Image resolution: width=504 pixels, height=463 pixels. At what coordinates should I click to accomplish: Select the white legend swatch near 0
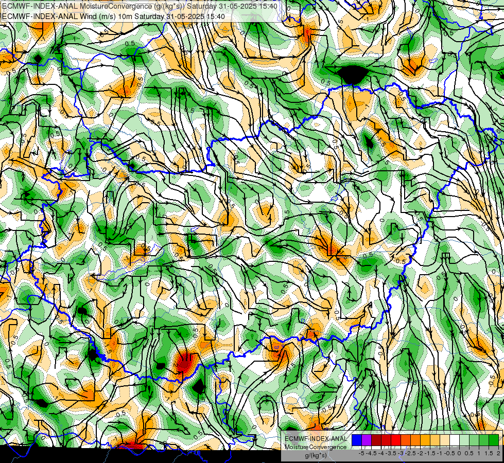pyautogui.click(x=455, y=440)
